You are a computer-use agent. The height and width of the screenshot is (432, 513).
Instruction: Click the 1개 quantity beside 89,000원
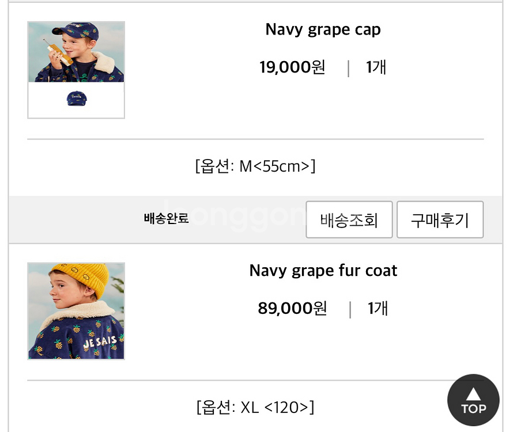click(x=378, y=309)
